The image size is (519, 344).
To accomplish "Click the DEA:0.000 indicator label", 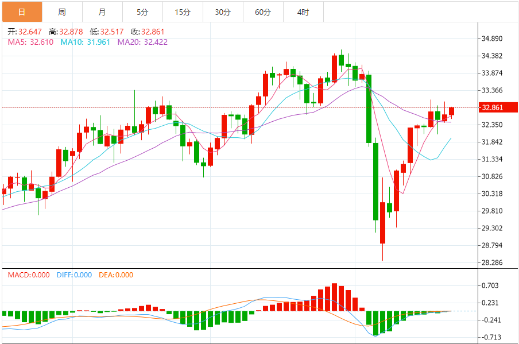I will (116, 275).
